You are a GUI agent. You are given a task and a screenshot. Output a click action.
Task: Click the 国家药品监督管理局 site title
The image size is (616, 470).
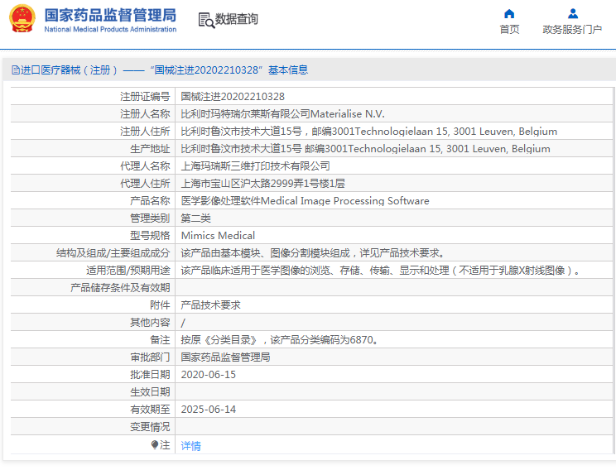110,16
